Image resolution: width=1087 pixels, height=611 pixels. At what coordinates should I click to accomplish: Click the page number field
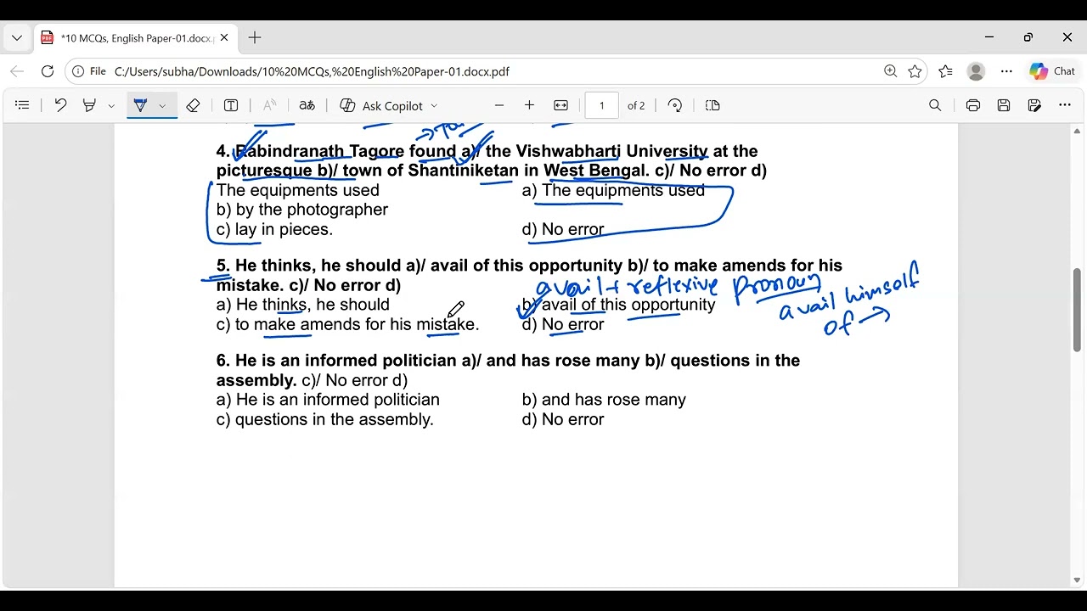(x=602, y=105)
